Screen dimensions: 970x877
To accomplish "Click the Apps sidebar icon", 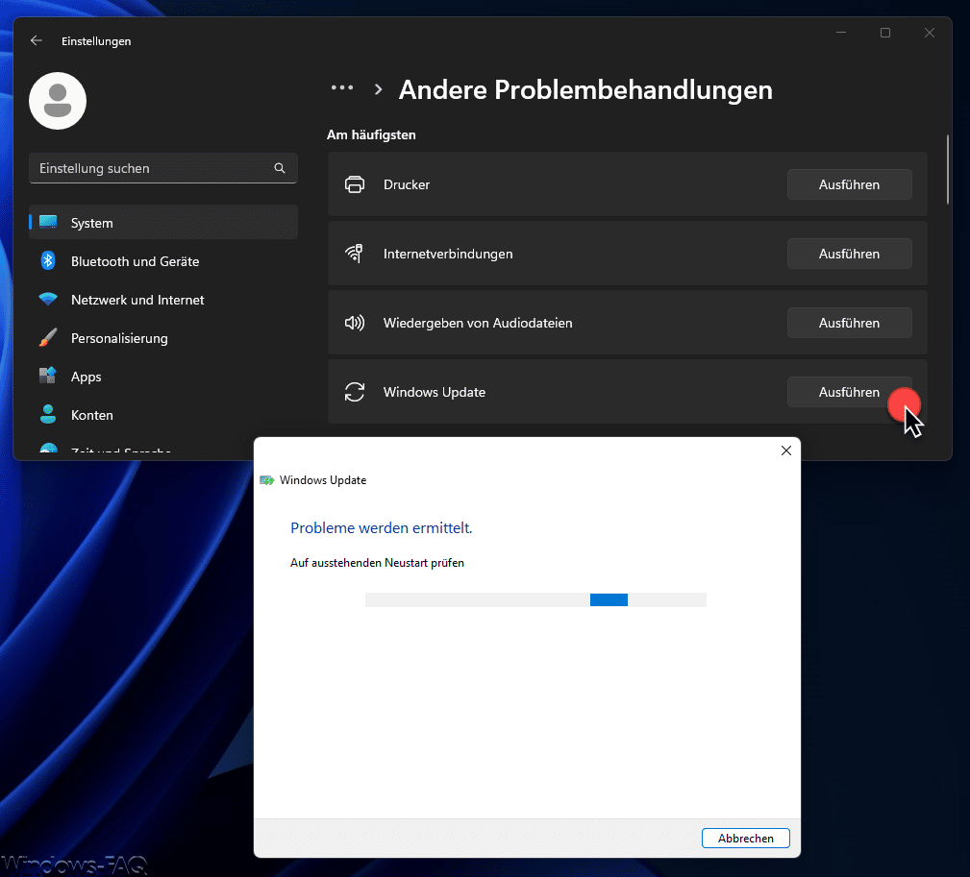I will pyautogui.click(x=48, y=376).
